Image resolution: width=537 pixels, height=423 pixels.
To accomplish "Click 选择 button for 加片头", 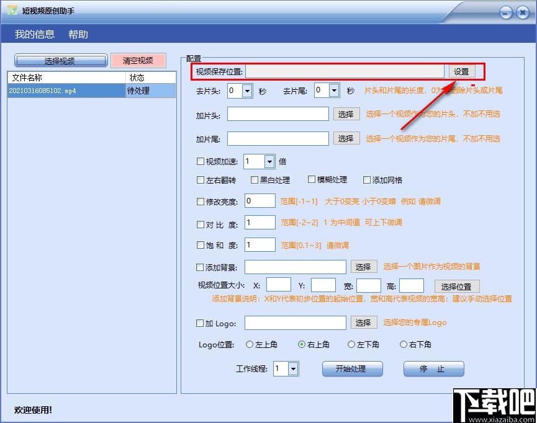I will (x=346, y=114).
